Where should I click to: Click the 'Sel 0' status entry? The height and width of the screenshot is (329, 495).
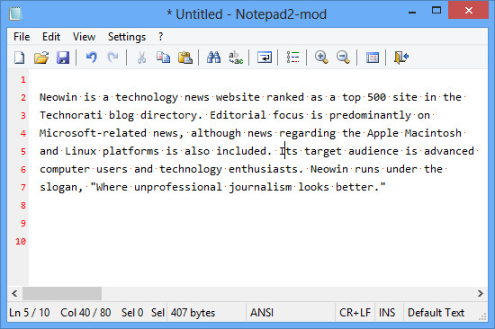pos(132,313)
